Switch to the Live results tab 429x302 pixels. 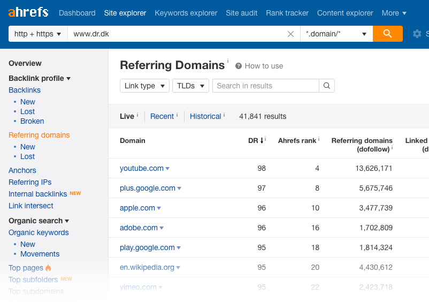(x=127, y=116)
